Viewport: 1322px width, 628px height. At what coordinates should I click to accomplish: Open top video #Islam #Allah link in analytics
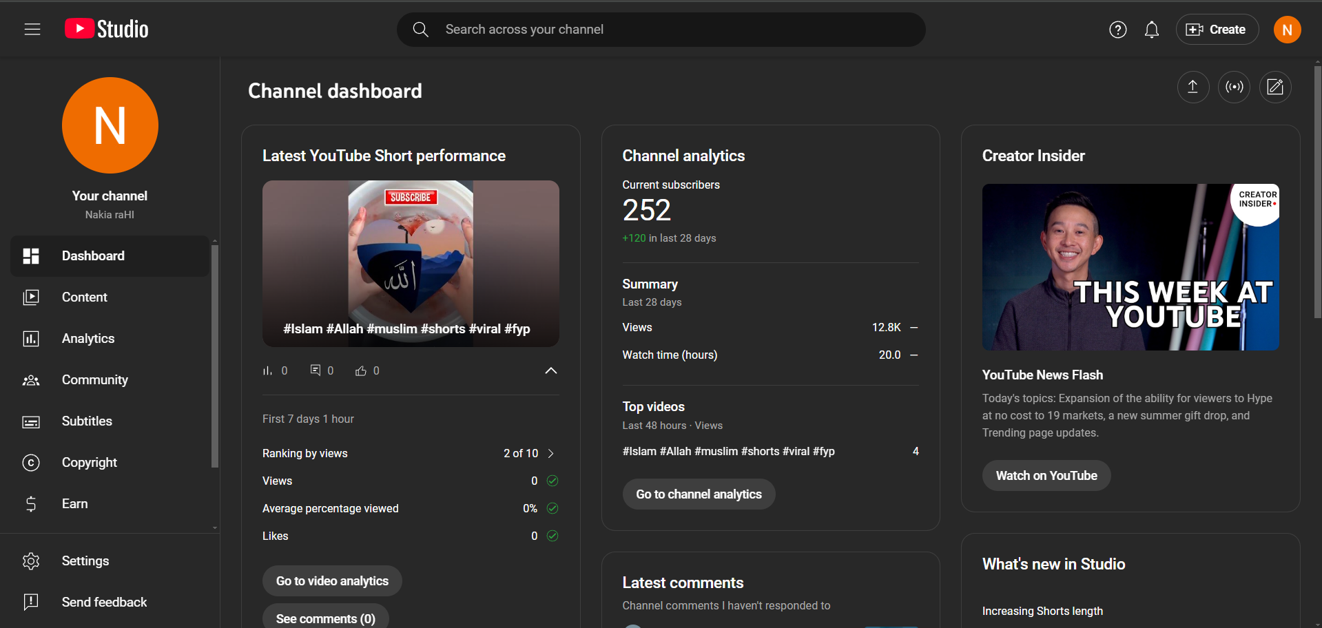(728, 452)
